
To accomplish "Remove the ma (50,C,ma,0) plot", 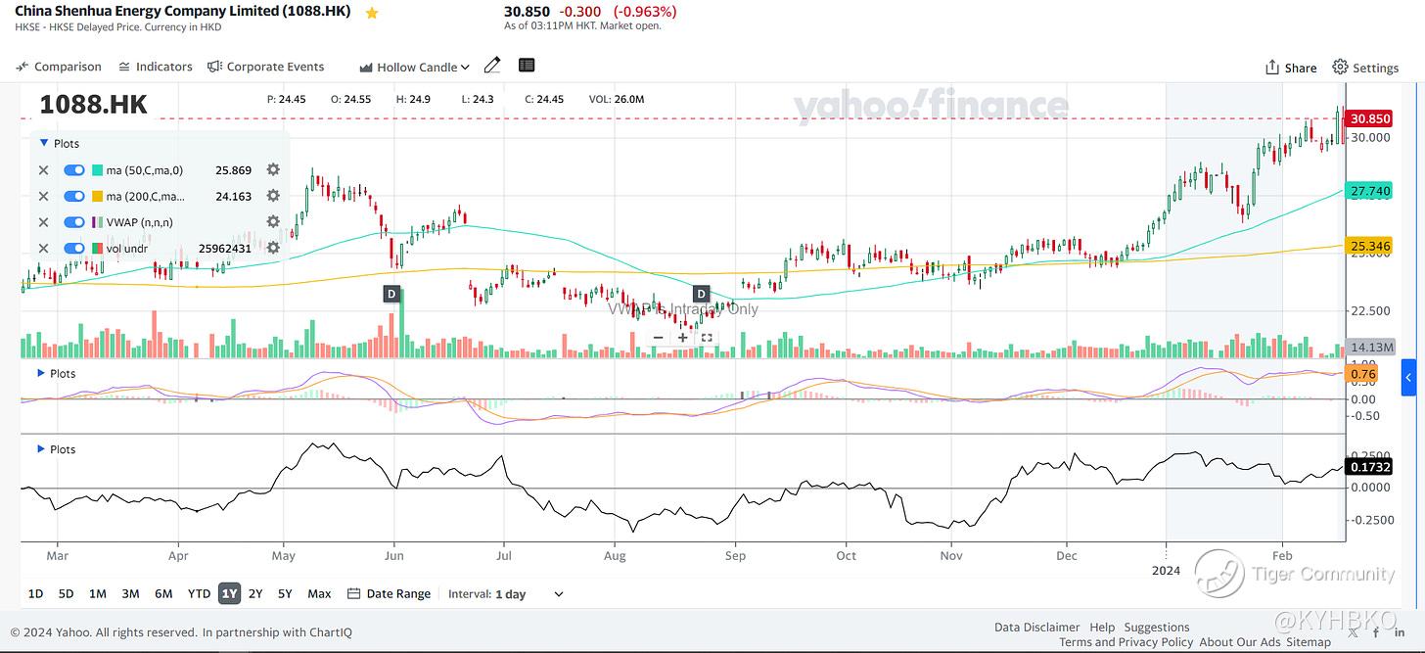I will point(43,169).
